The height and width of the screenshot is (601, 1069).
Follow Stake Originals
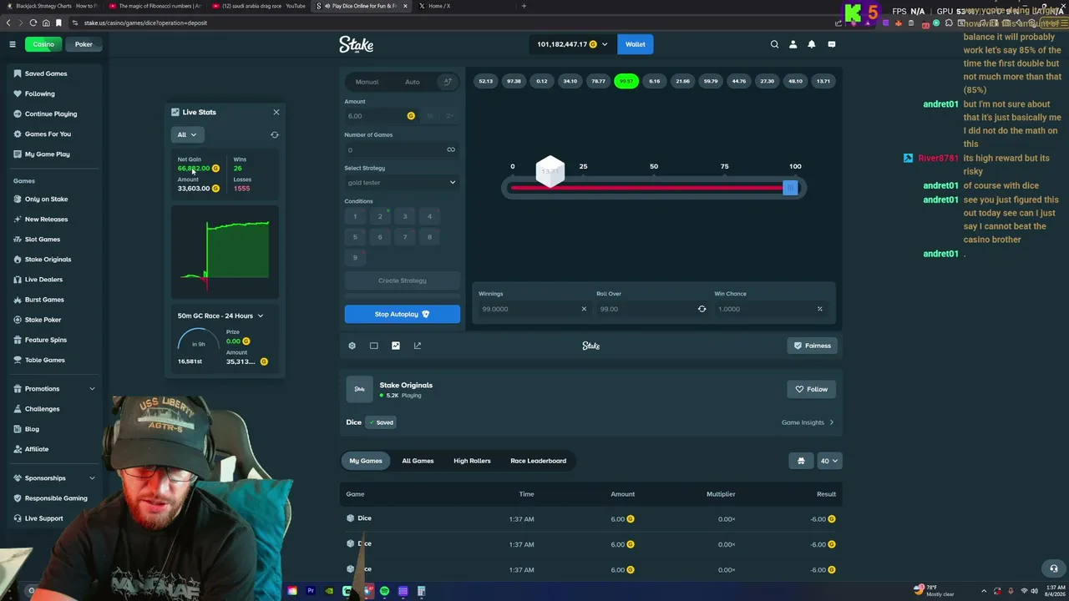(x=812, y=389)
